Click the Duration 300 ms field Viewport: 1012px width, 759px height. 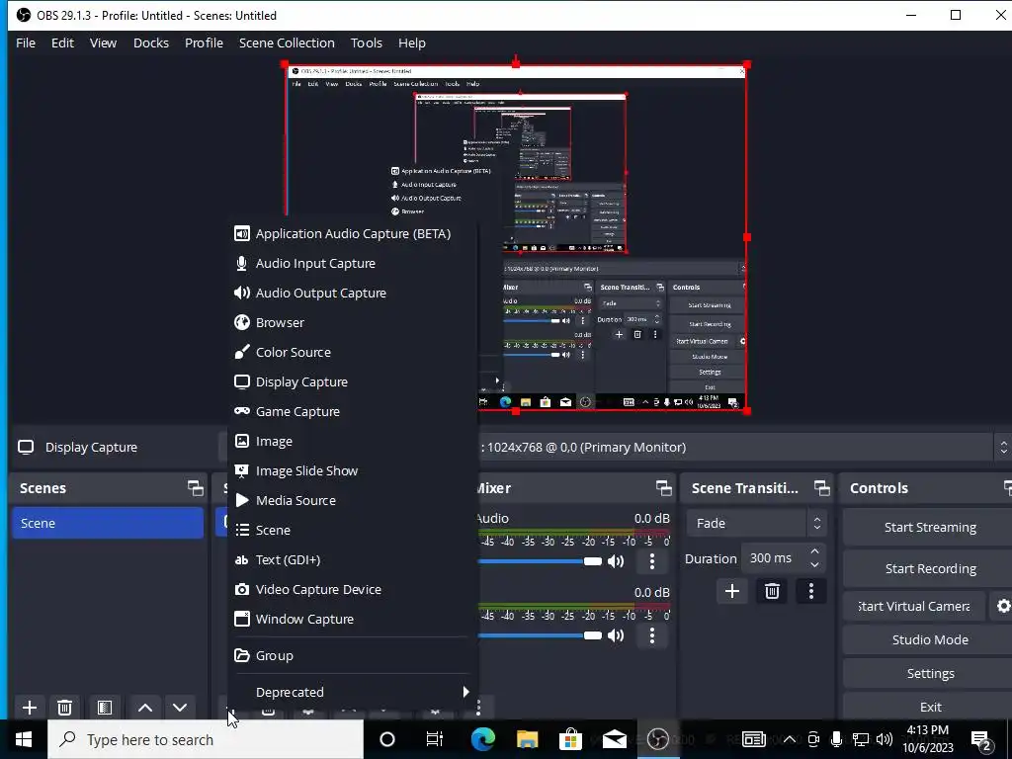tap(784, 558)
